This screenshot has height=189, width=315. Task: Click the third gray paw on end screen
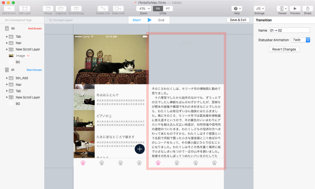pyautogui.click(x=196, y=163)
